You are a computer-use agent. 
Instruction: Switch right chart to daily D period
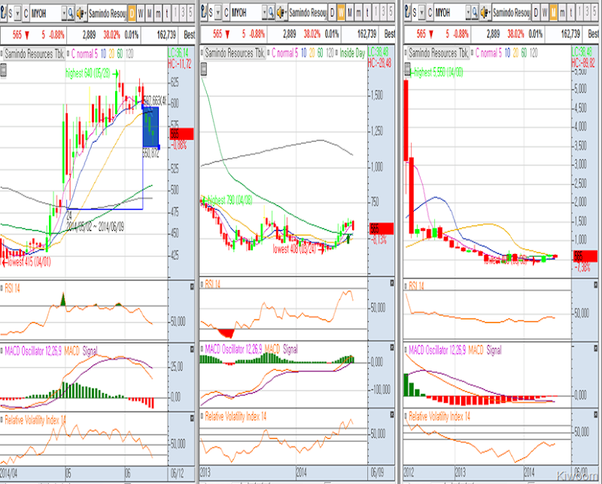[536, 13]
